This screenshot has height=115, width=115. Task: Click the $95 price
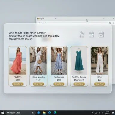coord(99,80)
